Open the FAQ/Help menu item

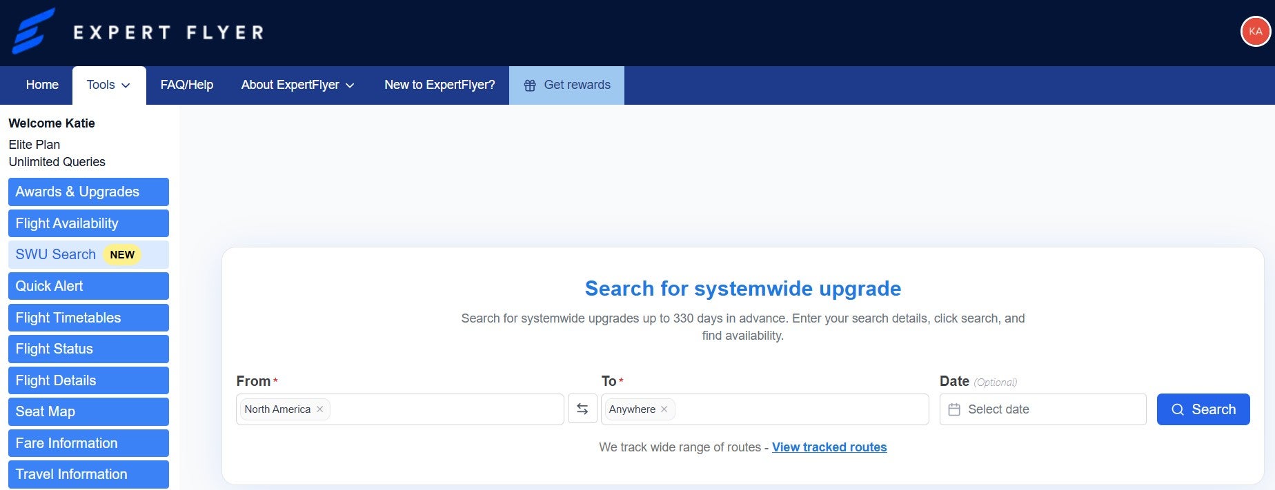(x=186, y=85)
